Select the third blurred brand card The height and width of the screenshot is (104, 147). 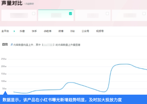tap(93, 15)
